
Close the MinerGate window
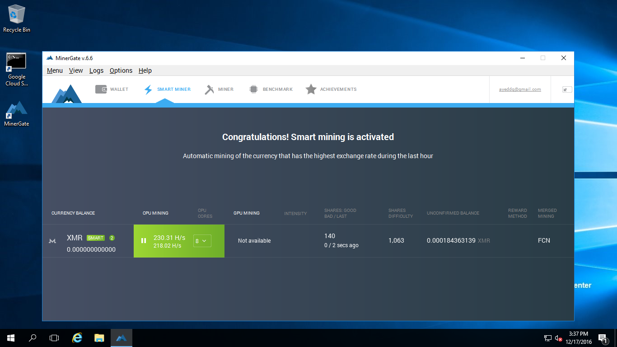[x=564, y=58]
